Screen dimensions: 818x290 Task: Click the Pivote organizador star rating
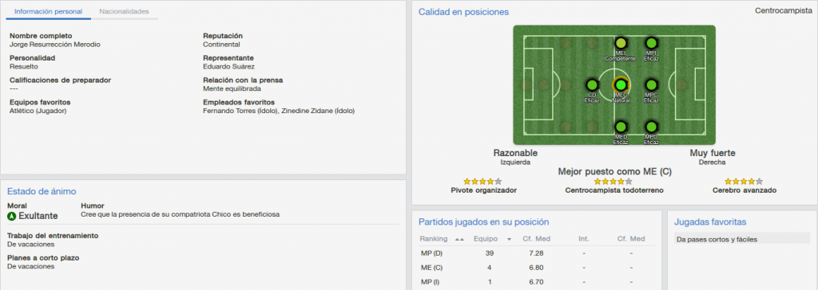pos(482,182)
